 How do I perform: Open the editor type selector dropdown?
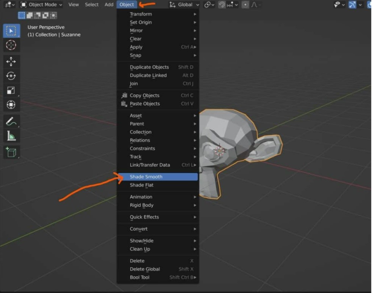coord(7,5)
